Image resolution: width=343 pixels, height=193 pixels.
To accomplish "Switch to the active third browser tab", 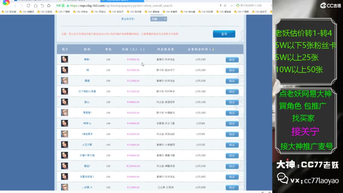I will pos(121,1).
